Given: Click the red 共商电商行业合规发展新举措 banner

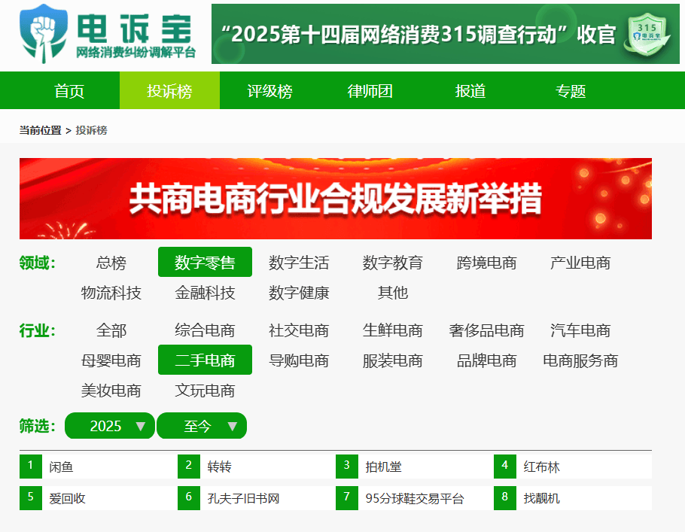Looking at the screenshot, I should (335, 199).
